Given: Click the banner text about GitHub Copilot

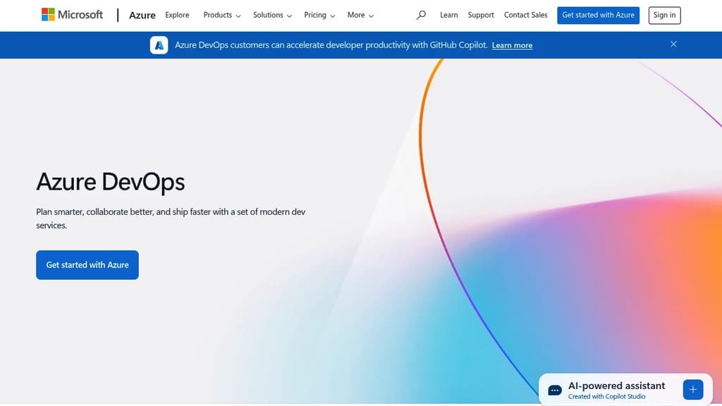Looking at the screenshot, I should point(331,45).
